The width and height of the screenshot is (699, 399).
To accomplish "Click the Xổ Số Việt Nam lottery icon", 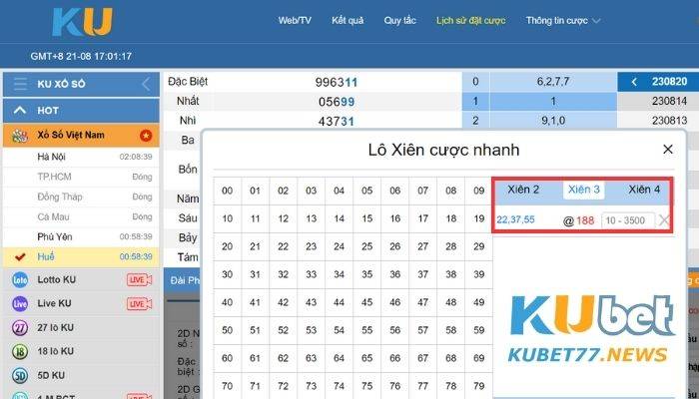I will pyautogui.click(x=19, y=135).
